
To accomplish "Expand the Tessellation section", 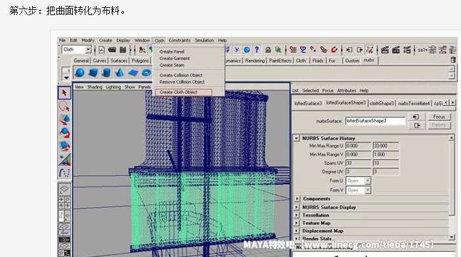I will 297,215.
